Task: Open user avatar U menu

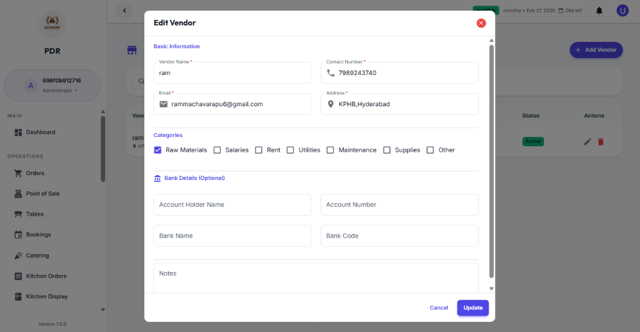Action: [622, 11]
